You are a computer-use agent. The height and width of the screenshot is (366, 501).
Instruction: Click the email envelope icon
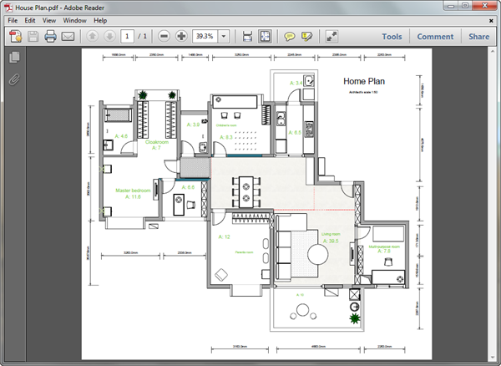(68, 37)
